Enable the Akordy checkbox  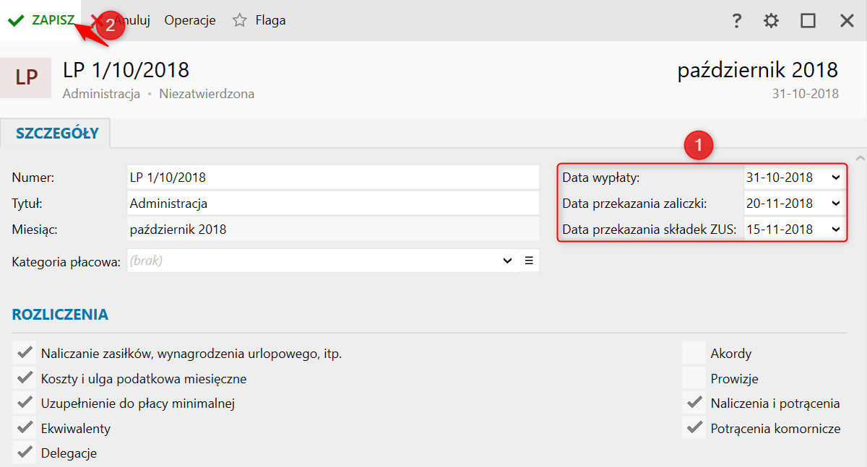pos(694,353)
